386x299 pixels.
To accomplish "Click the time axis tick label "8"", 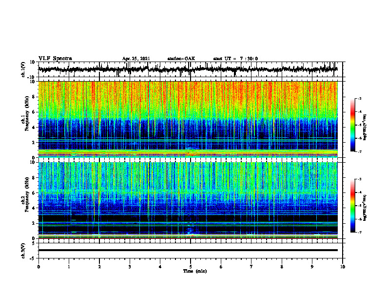I will tap(282, 267).
